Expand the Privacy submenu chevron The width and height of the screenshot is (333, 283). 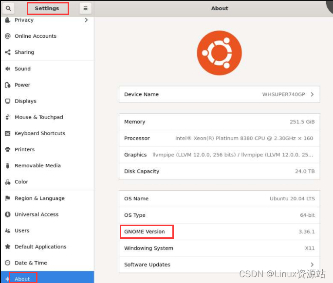click(x=86, y=20)
